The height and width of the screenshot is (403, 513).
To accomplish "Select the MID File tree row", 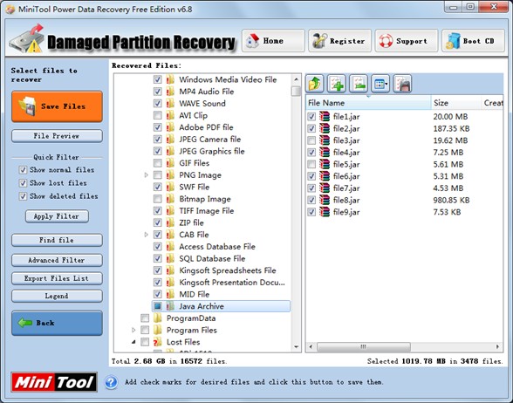I will click(x=194, y=295).
